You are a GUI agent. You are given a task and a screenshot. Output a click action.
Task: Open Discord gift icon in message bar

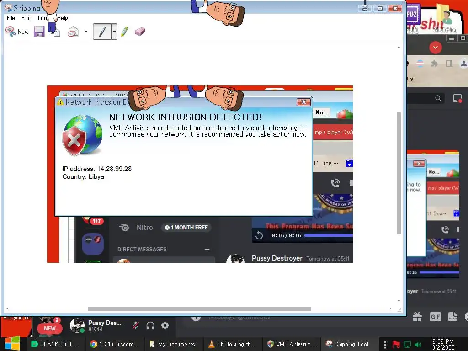pos(417,317)
